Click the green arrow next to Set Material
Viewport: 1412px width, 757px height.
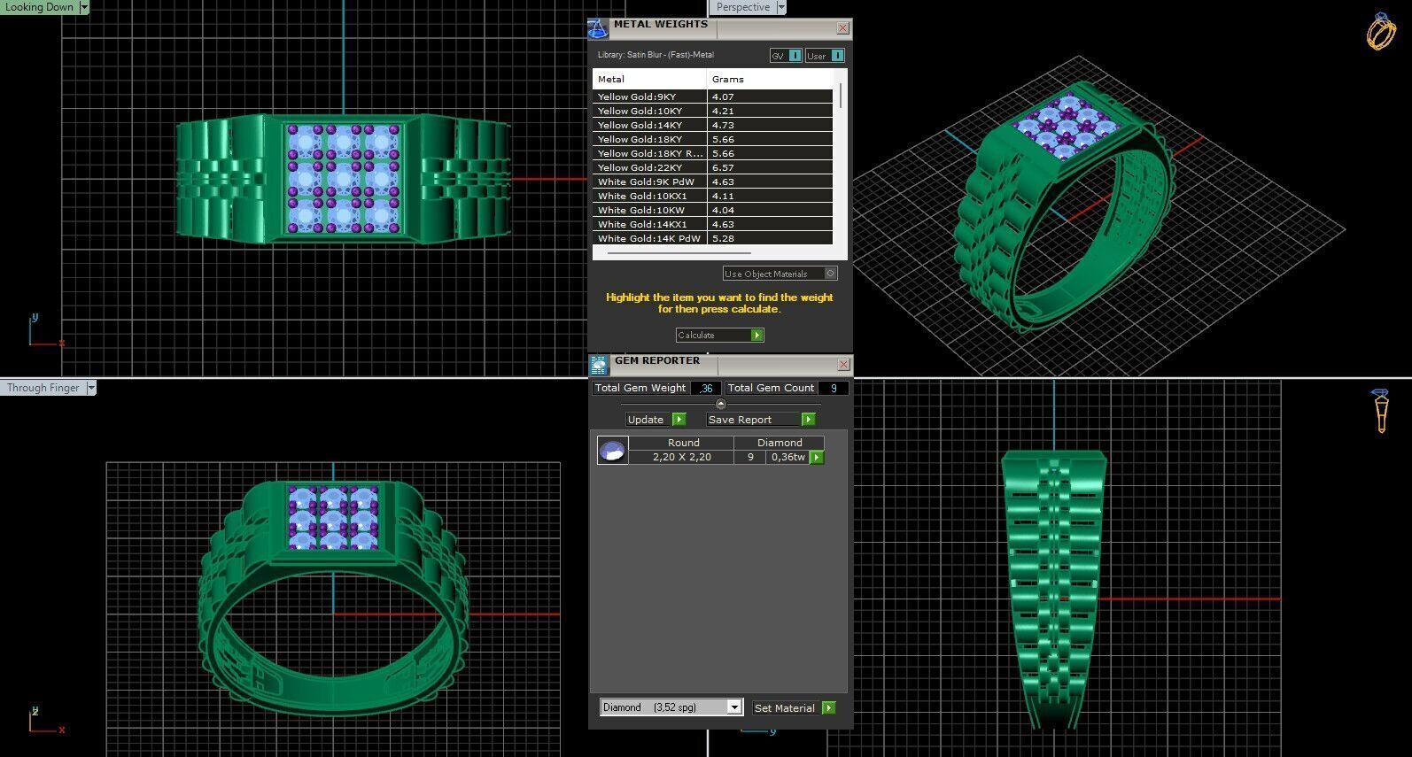(828, 707)
